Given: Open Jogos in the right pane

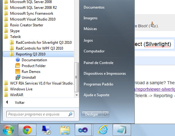Looking at the screenshot, I should [88, 40].
